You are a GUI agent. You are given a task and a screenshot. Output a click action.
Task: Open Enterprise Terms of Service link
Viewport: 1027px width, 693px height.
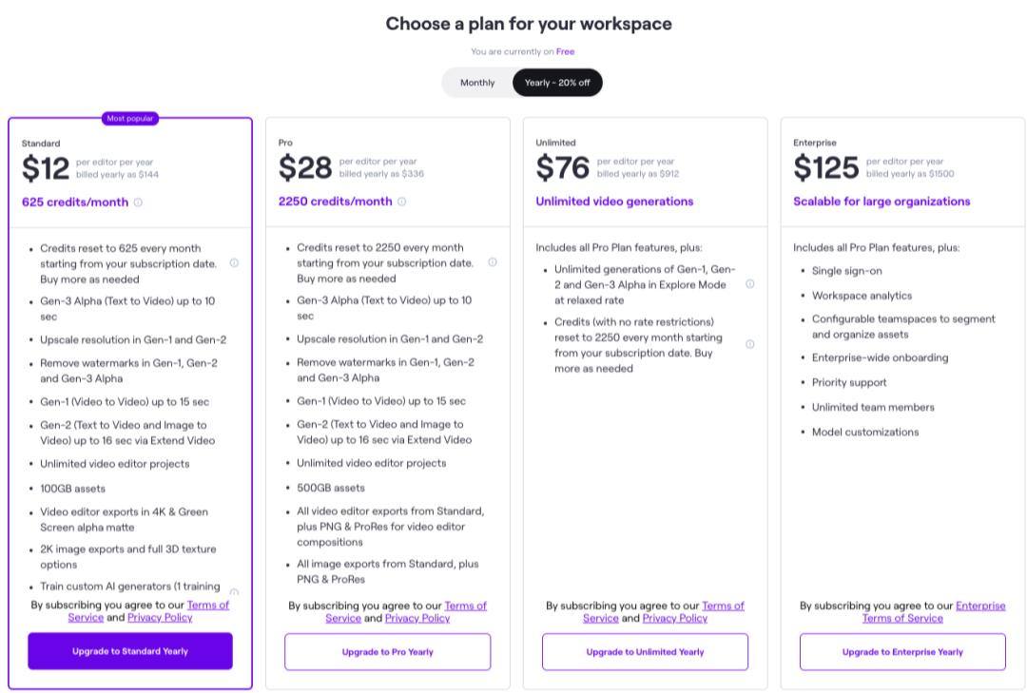[979, 606]
